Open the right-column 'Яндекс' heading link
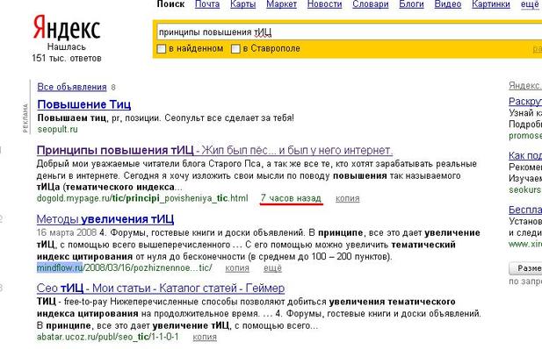542x349 pixels. pos(525,86)
